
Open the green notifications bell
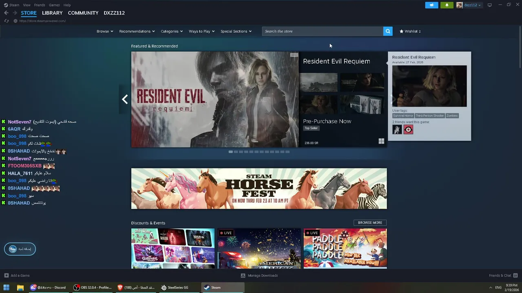447,5
